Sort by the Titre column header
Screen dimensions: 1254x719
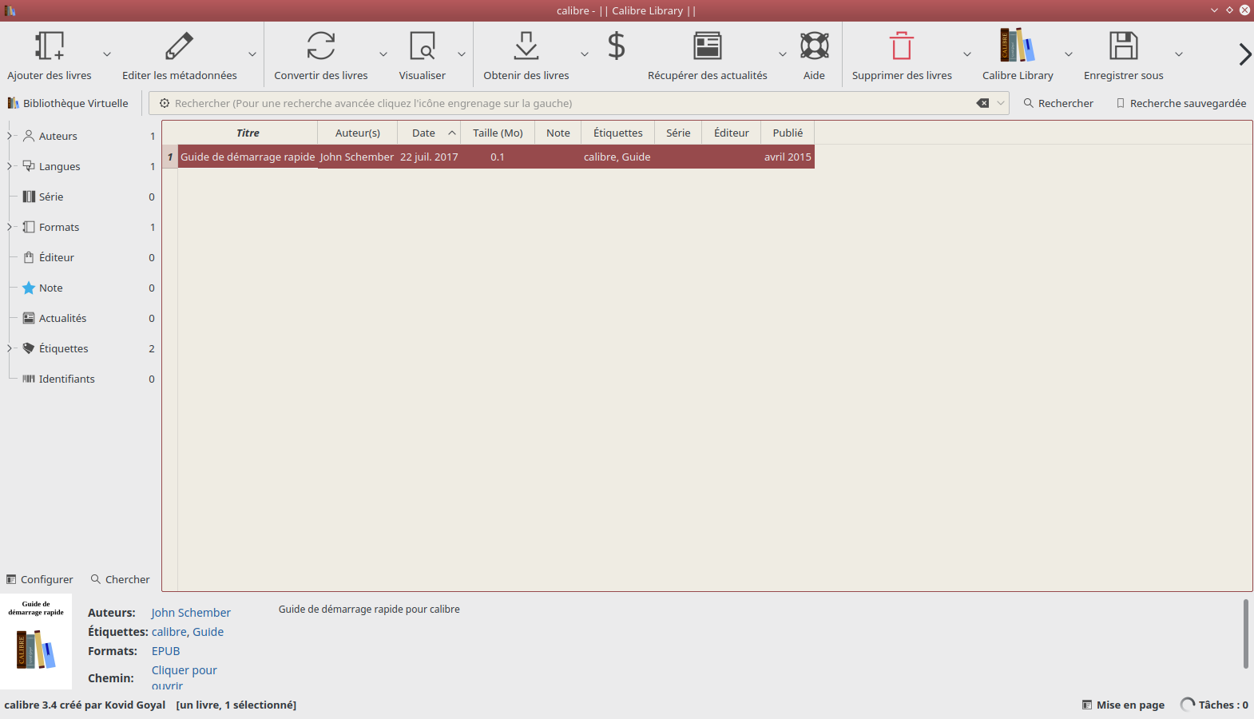[x=248, y=133]
